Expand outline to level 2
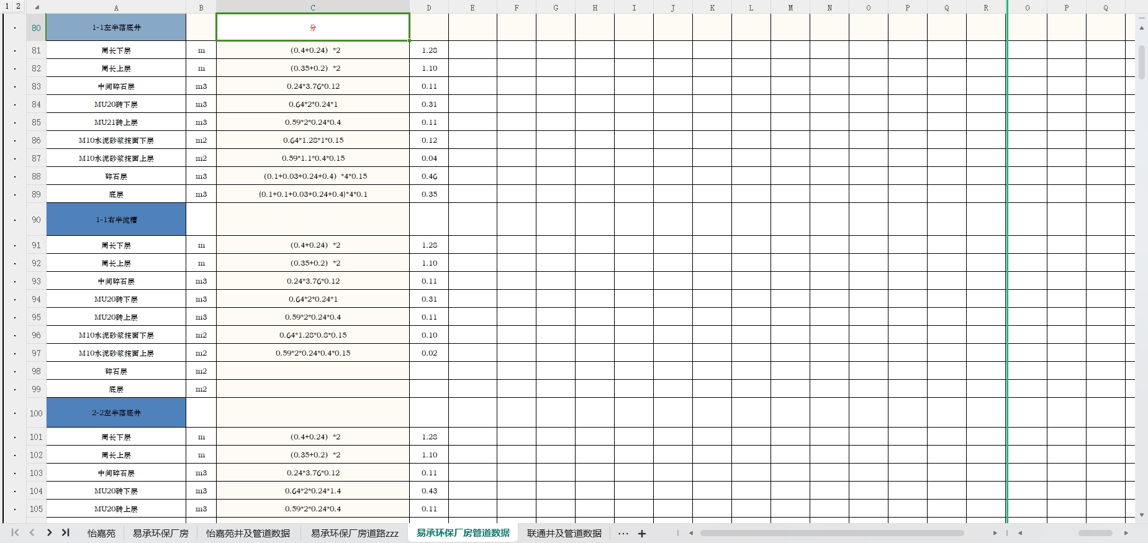Screen dimensions: 1148x543 19,6
